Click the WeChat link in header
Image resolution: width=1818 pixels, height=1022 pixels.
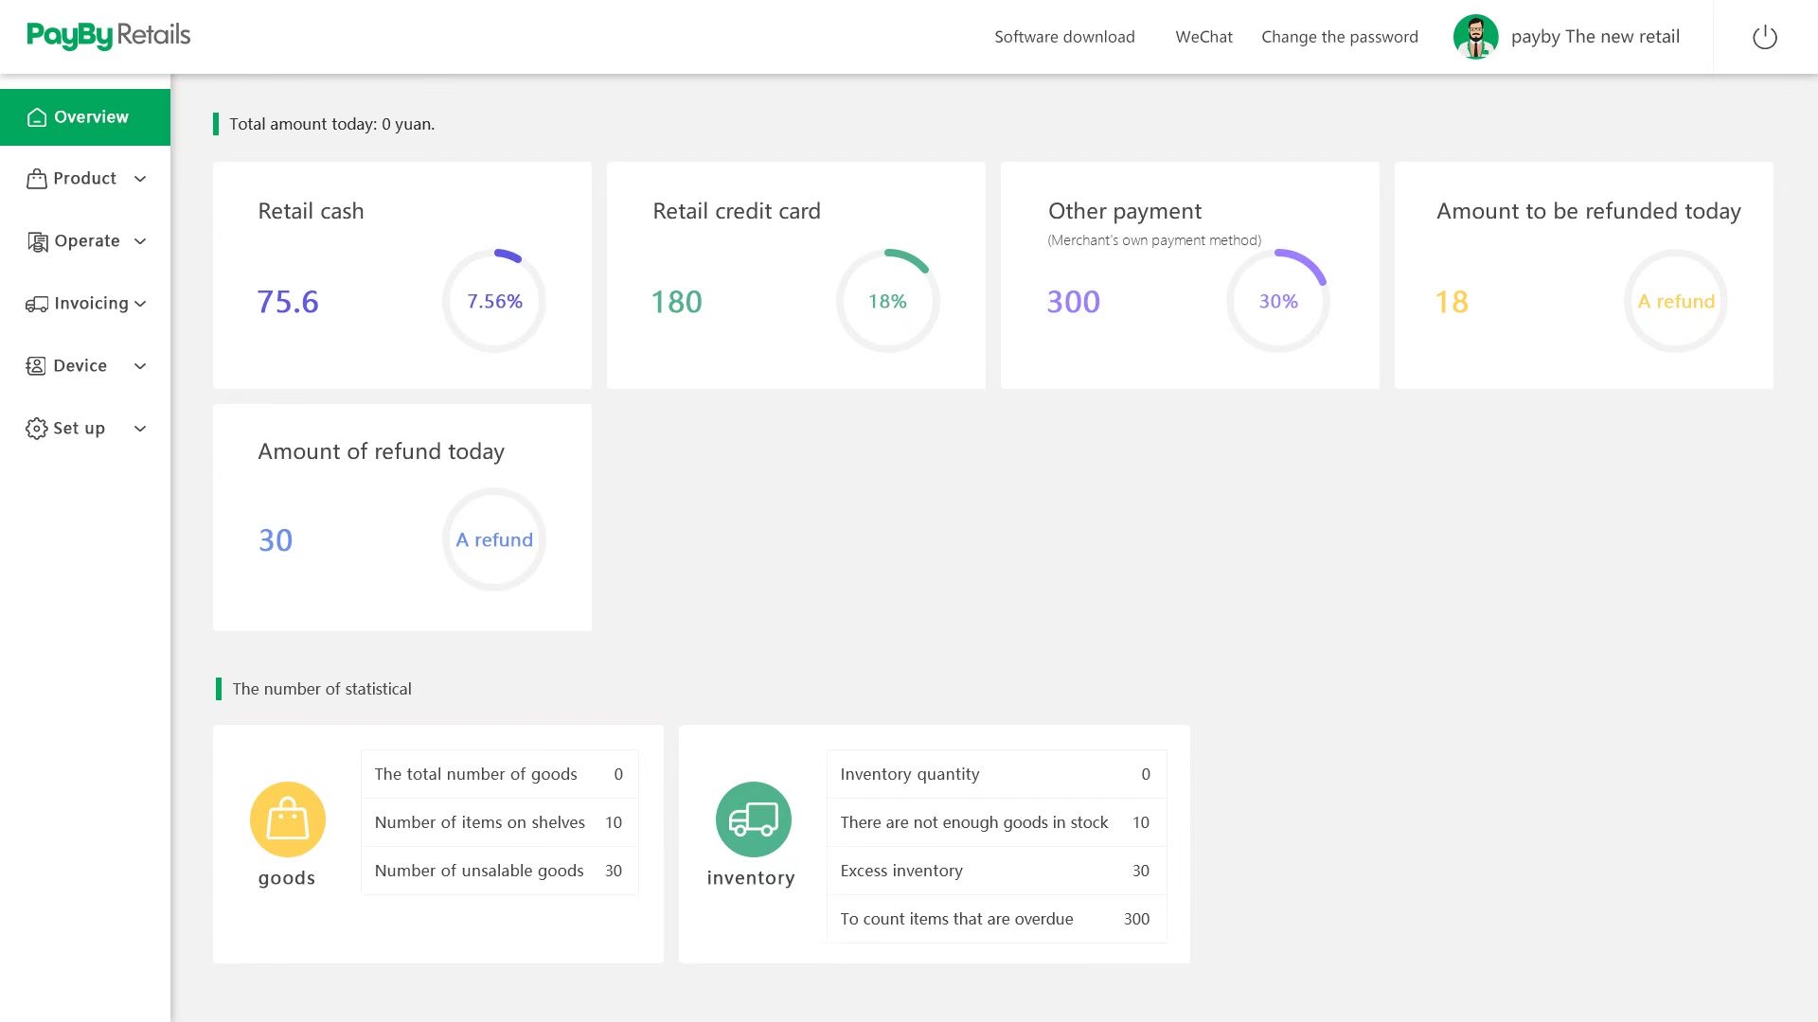1203,37
